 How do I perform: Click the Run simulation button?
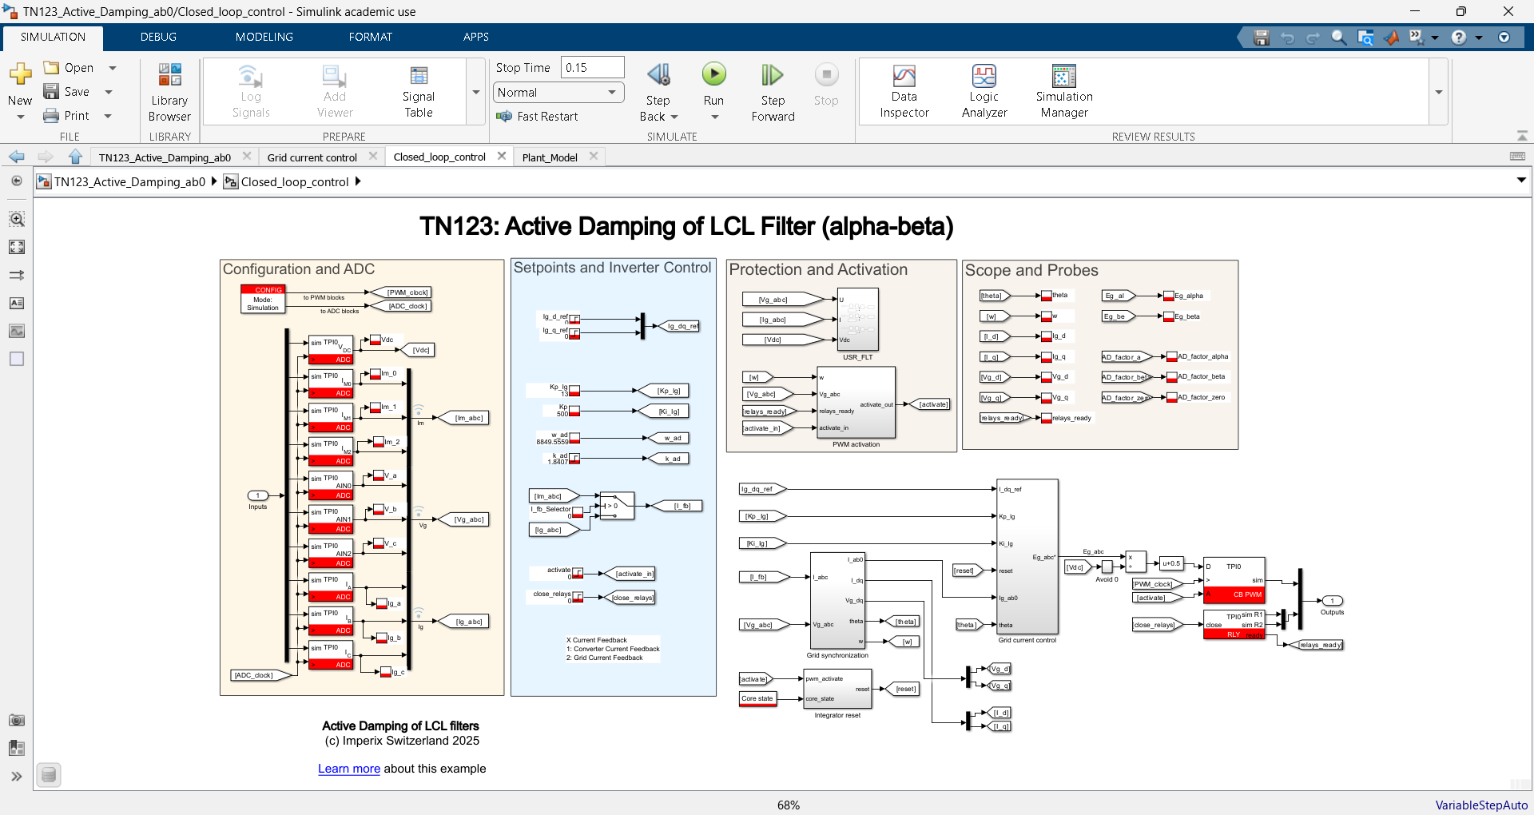click(x=713, y=75)
